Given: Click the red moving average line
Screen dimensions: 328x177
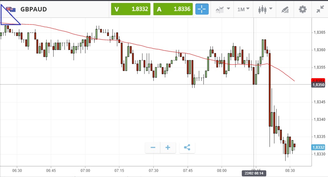Looking at the screenshot, I should coord(159,50).
